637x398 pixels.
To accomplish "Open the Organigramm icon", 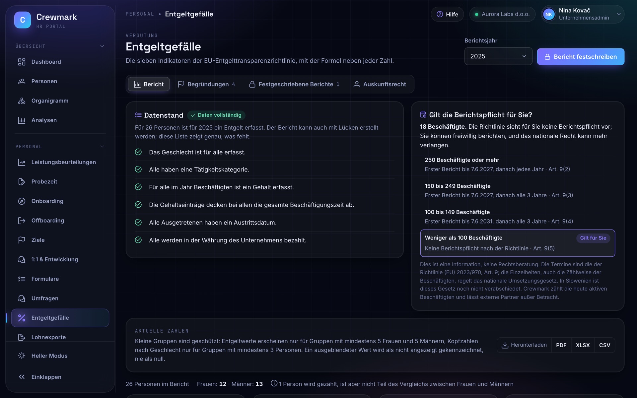I will 22,101.
